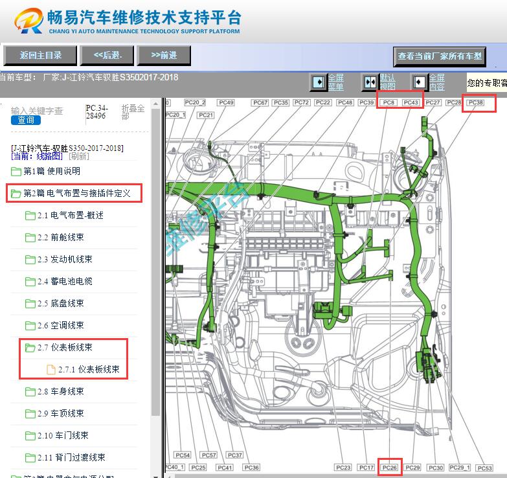
Task: Open 2.5 底盘线束 entry
Action: (61, 303)
